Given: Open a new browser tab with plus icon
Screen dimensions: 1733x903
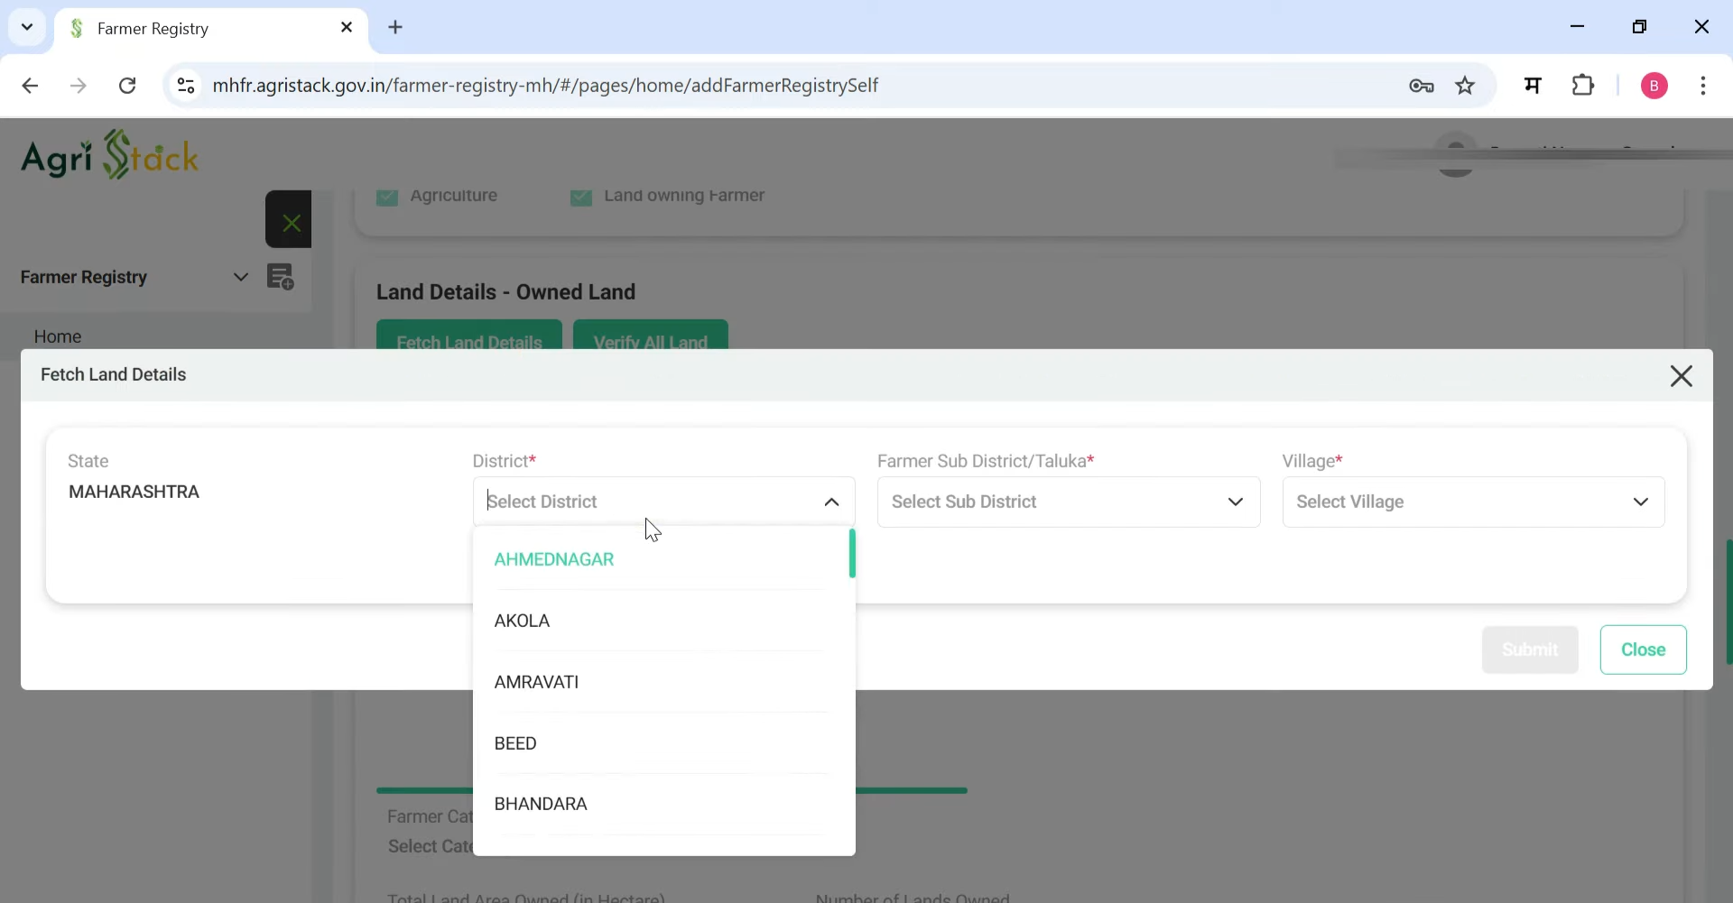Looking at the screenshot, I should [397, 27].
